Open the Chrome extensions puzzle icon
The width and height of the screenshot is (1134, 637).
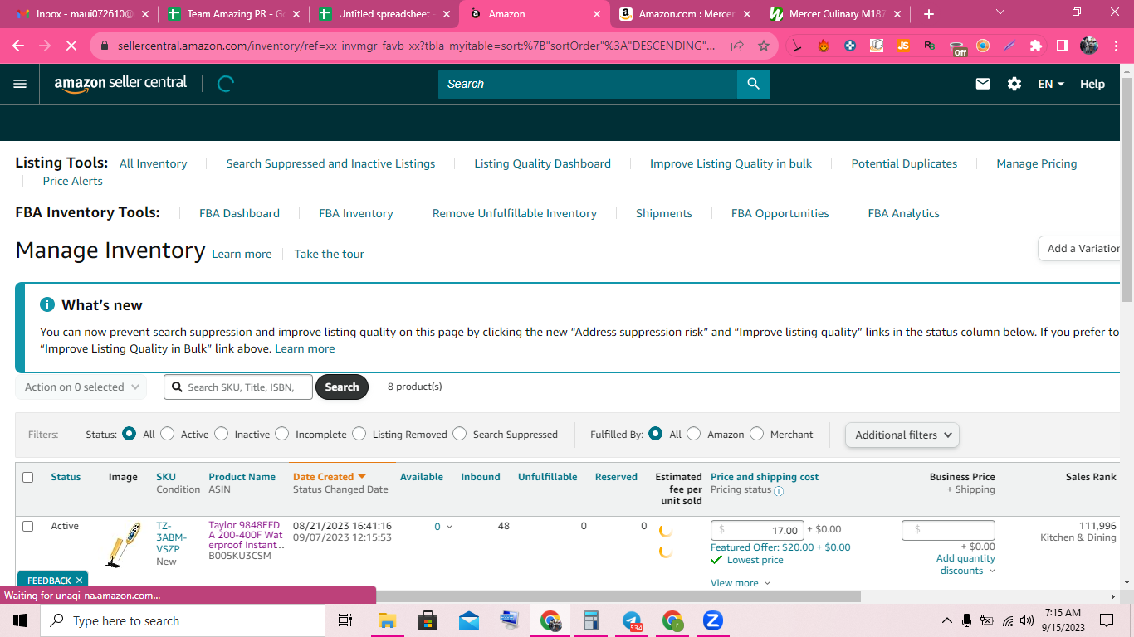(1036, 46)
